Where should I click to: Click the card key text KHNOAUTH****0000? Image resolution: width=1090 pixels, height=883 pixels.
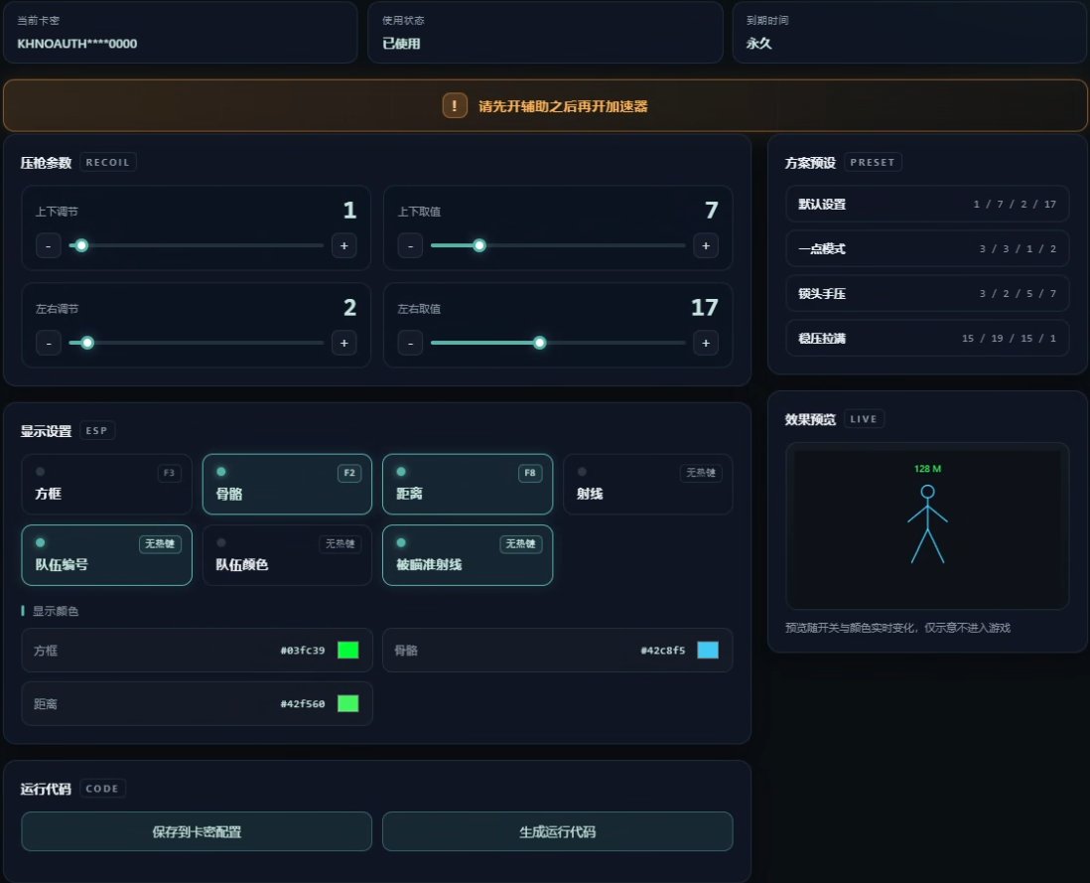tap(77, 43)
